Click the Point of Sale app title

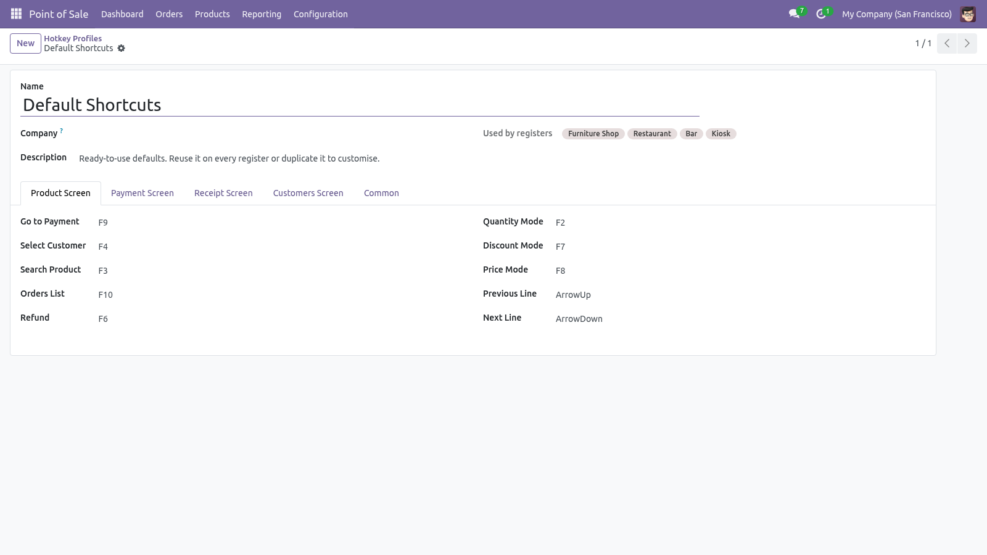click(59, 14)
